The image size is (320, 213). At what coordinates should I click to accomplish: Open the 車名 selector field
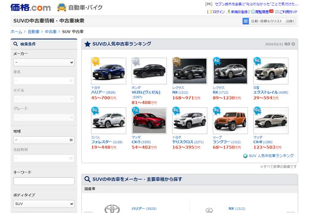pos(44,81)
